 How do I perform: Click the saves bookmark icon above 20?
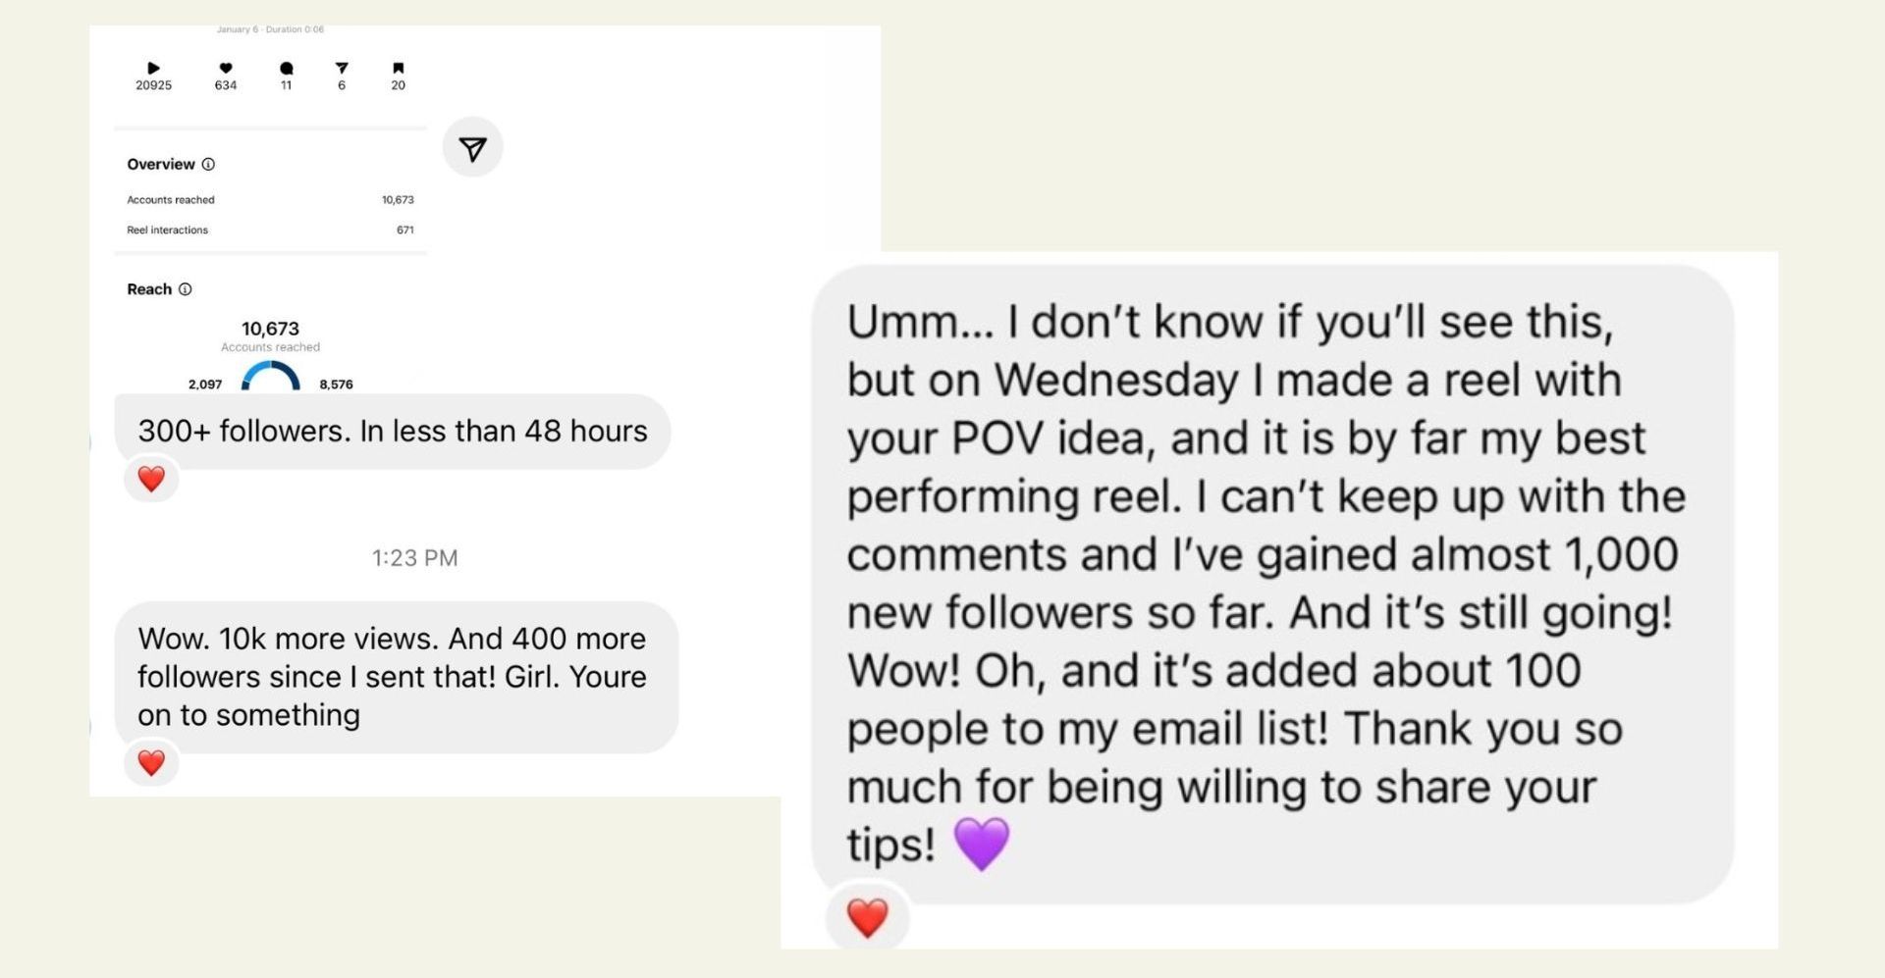[398, 68]
